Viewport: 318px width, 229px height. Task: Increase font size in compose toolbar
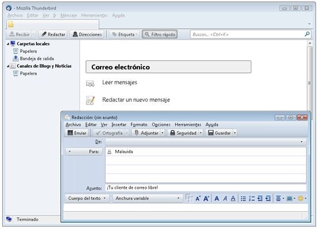pyautogui.click(x=206, y=199)
